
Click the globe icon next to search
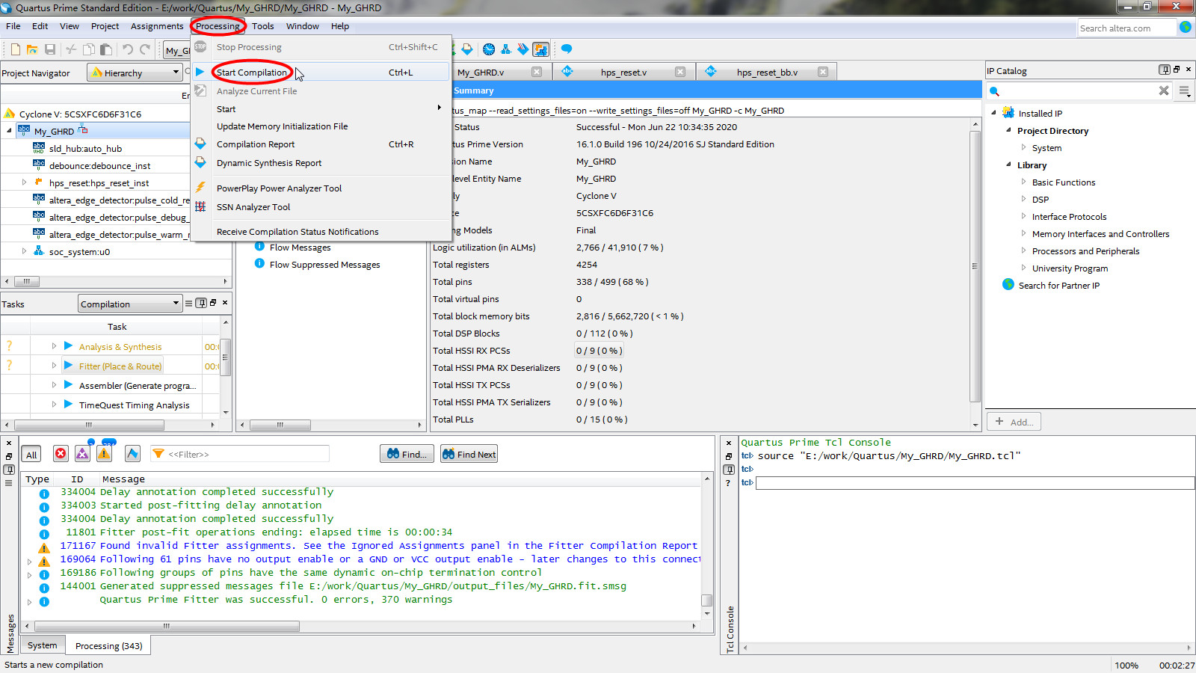tap(1185, 27)
